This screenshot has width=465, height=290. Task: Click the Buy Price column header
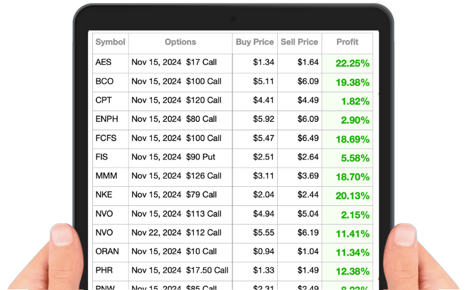click(255, 42)
